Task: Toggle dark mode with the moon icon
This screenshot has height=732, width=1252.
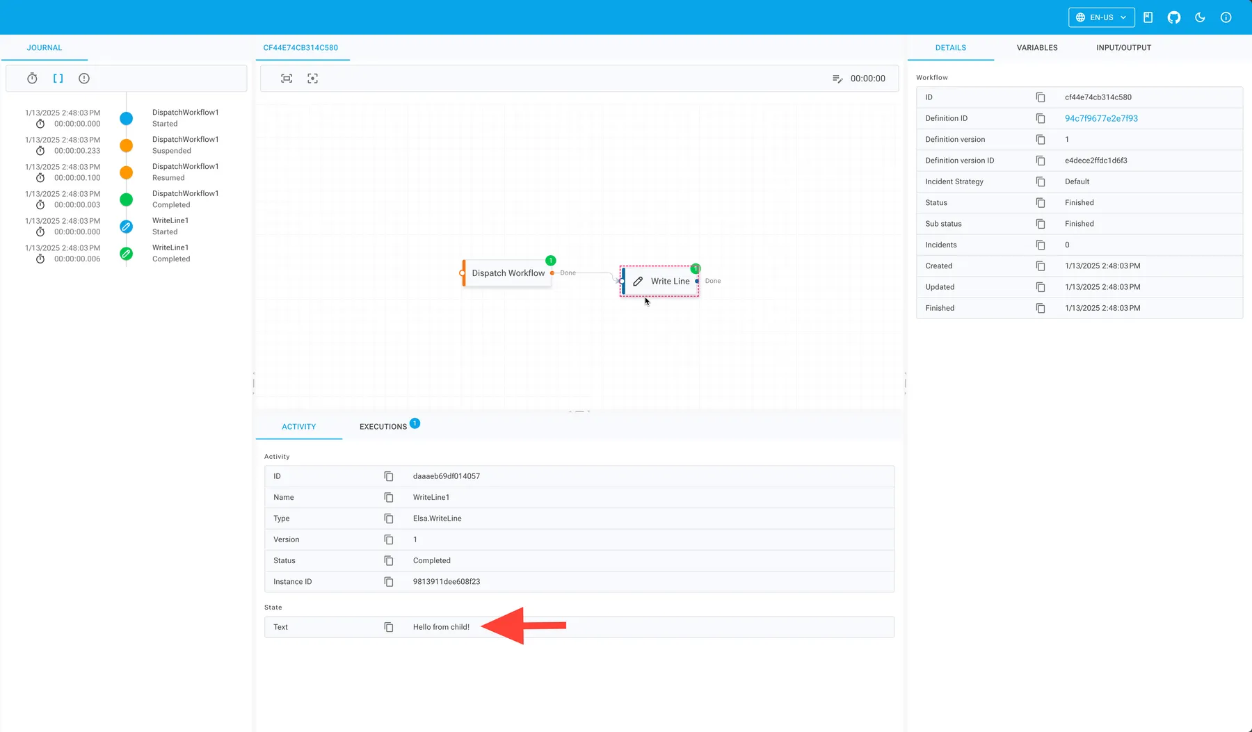Action: tap(1199, 17)
